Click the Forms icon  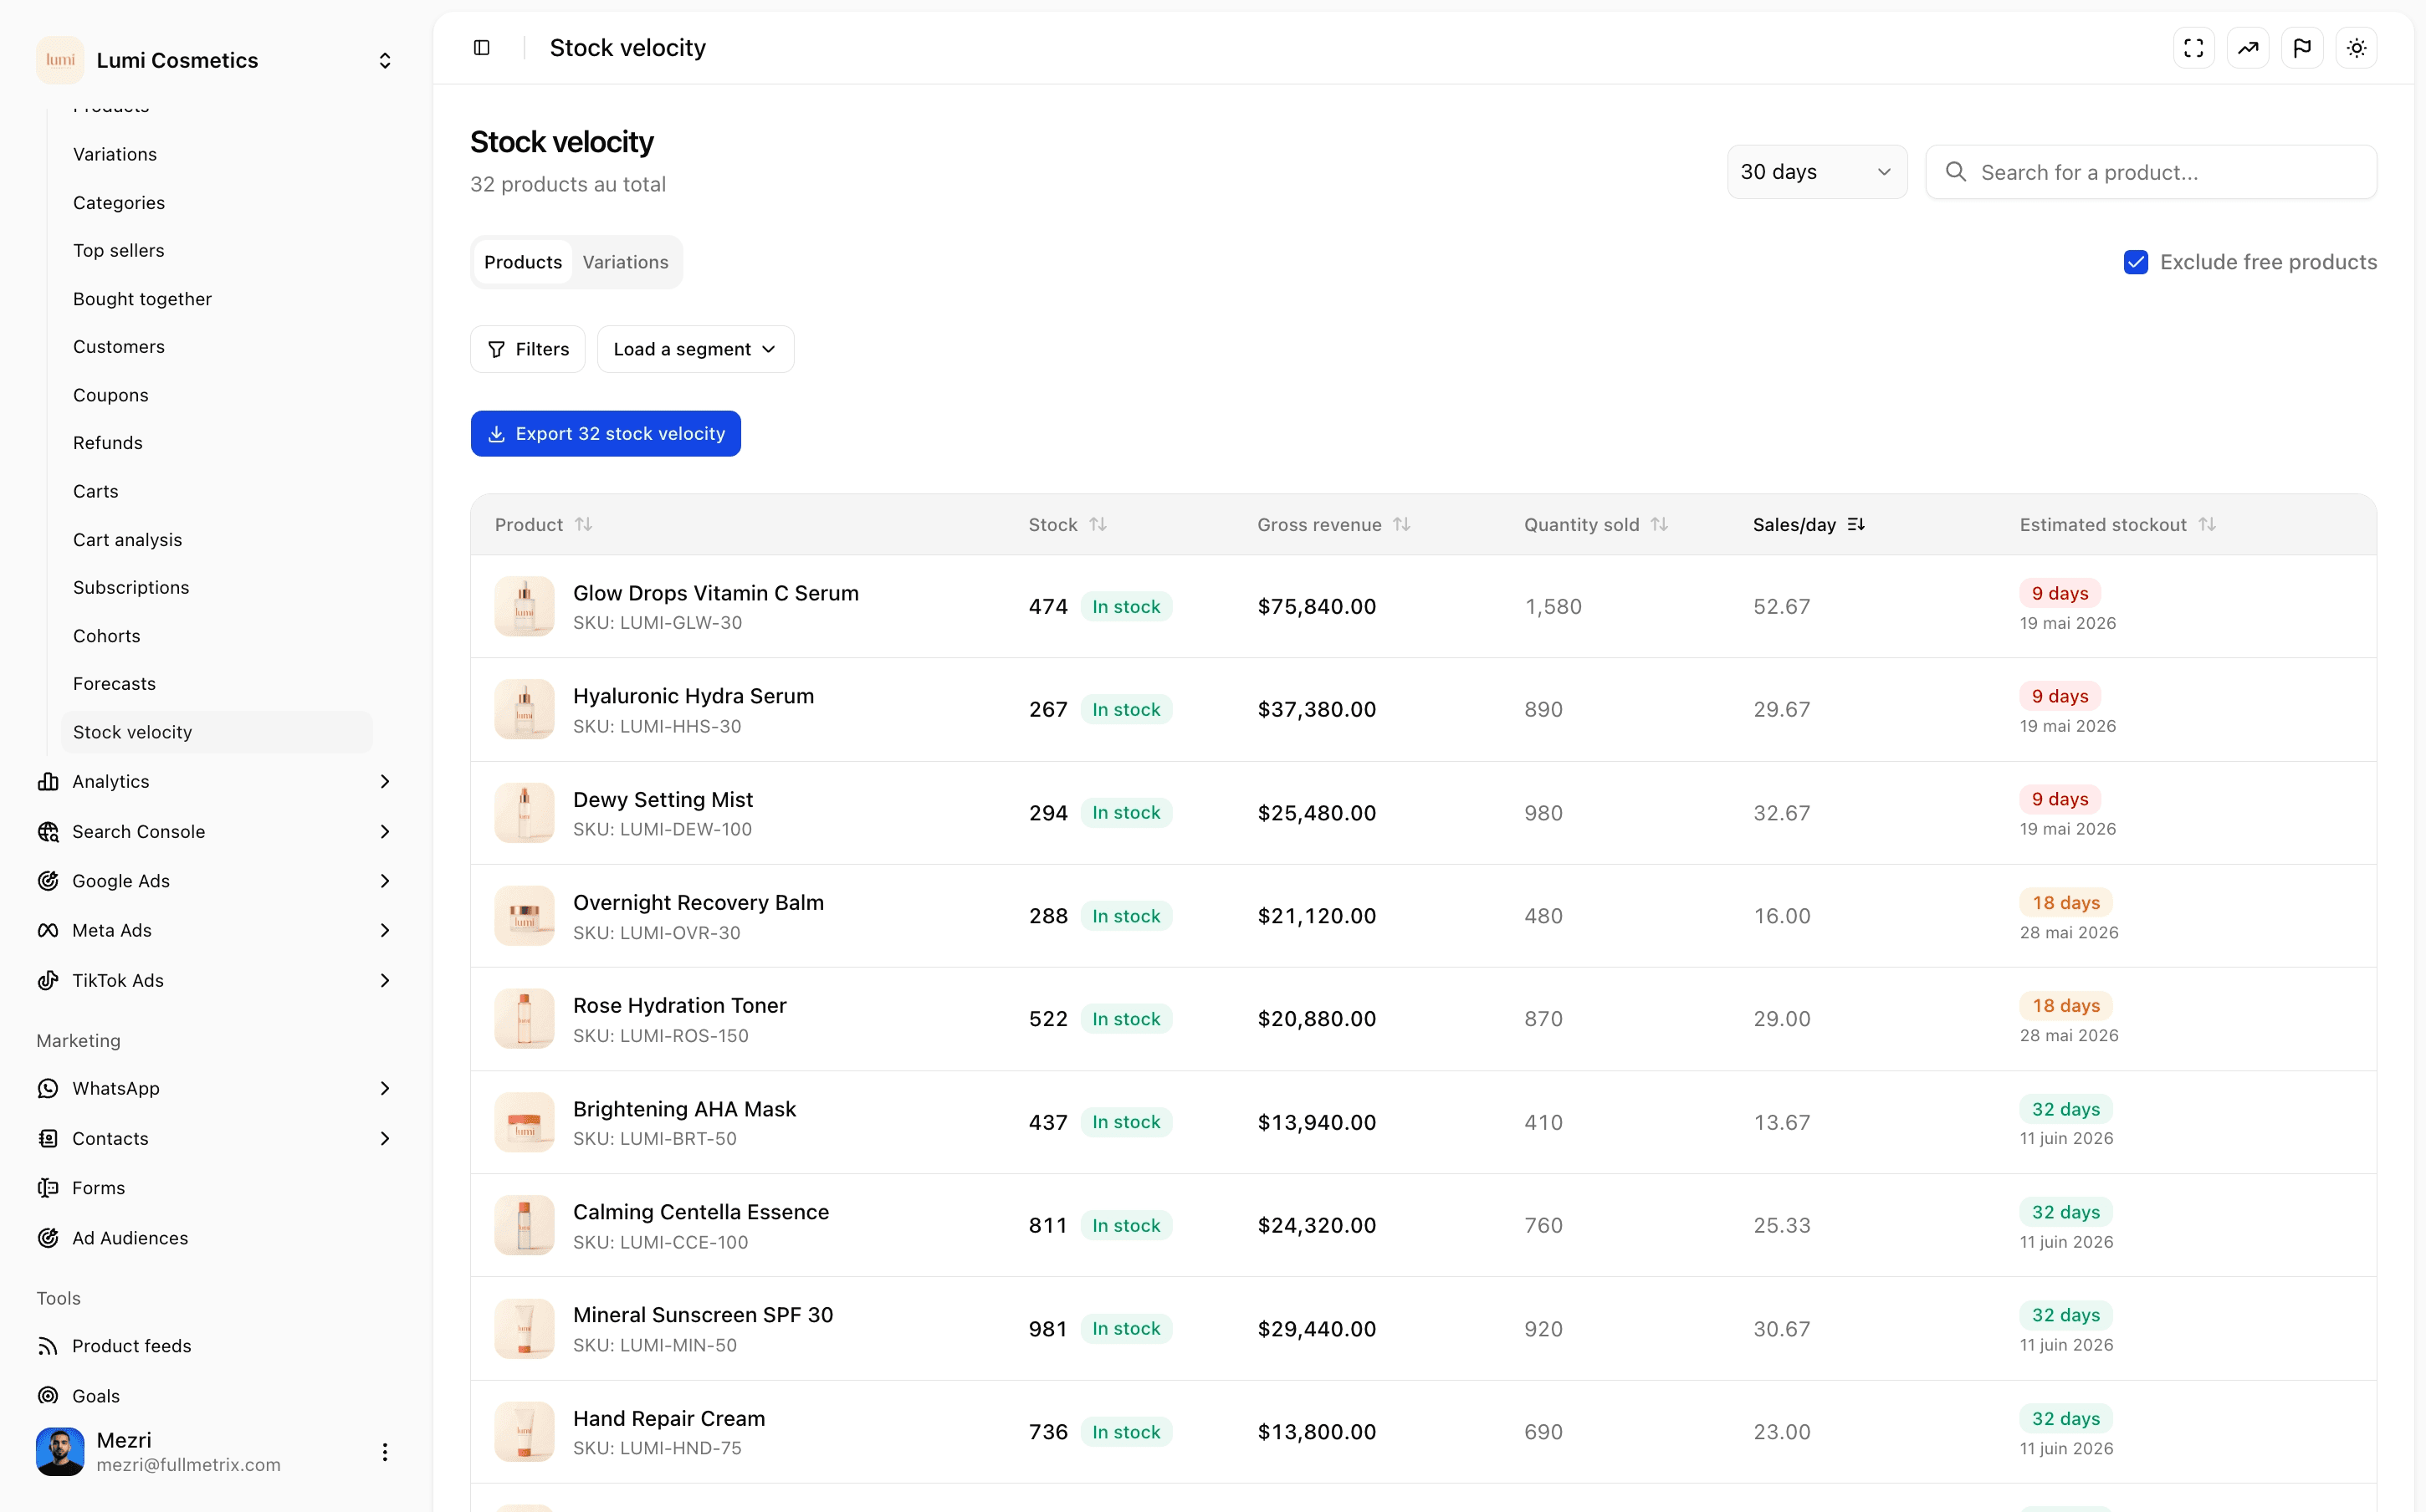48,1188
